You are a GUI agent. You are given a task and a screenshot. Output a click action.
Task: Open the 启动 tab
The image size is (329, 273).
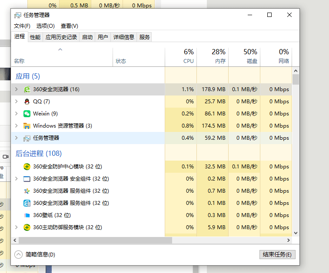[x=87, y=37]
